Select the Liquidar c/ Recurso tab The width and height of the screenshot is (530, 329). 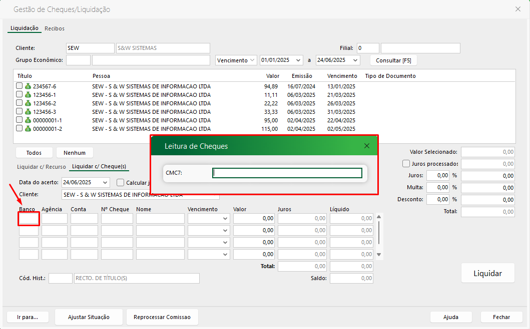point(42,167)
